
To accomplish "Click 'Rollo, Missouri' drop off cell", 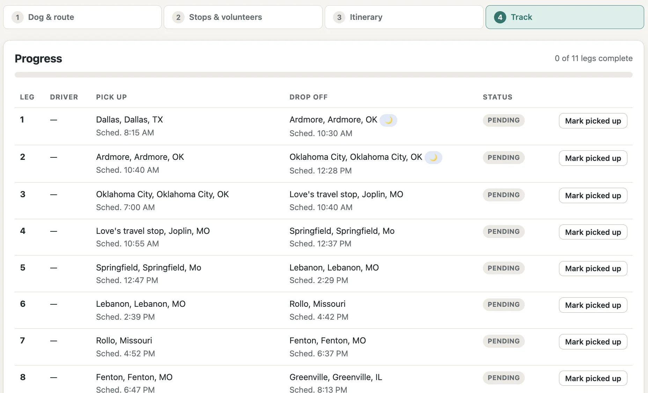I will click(x=317, y=304).
